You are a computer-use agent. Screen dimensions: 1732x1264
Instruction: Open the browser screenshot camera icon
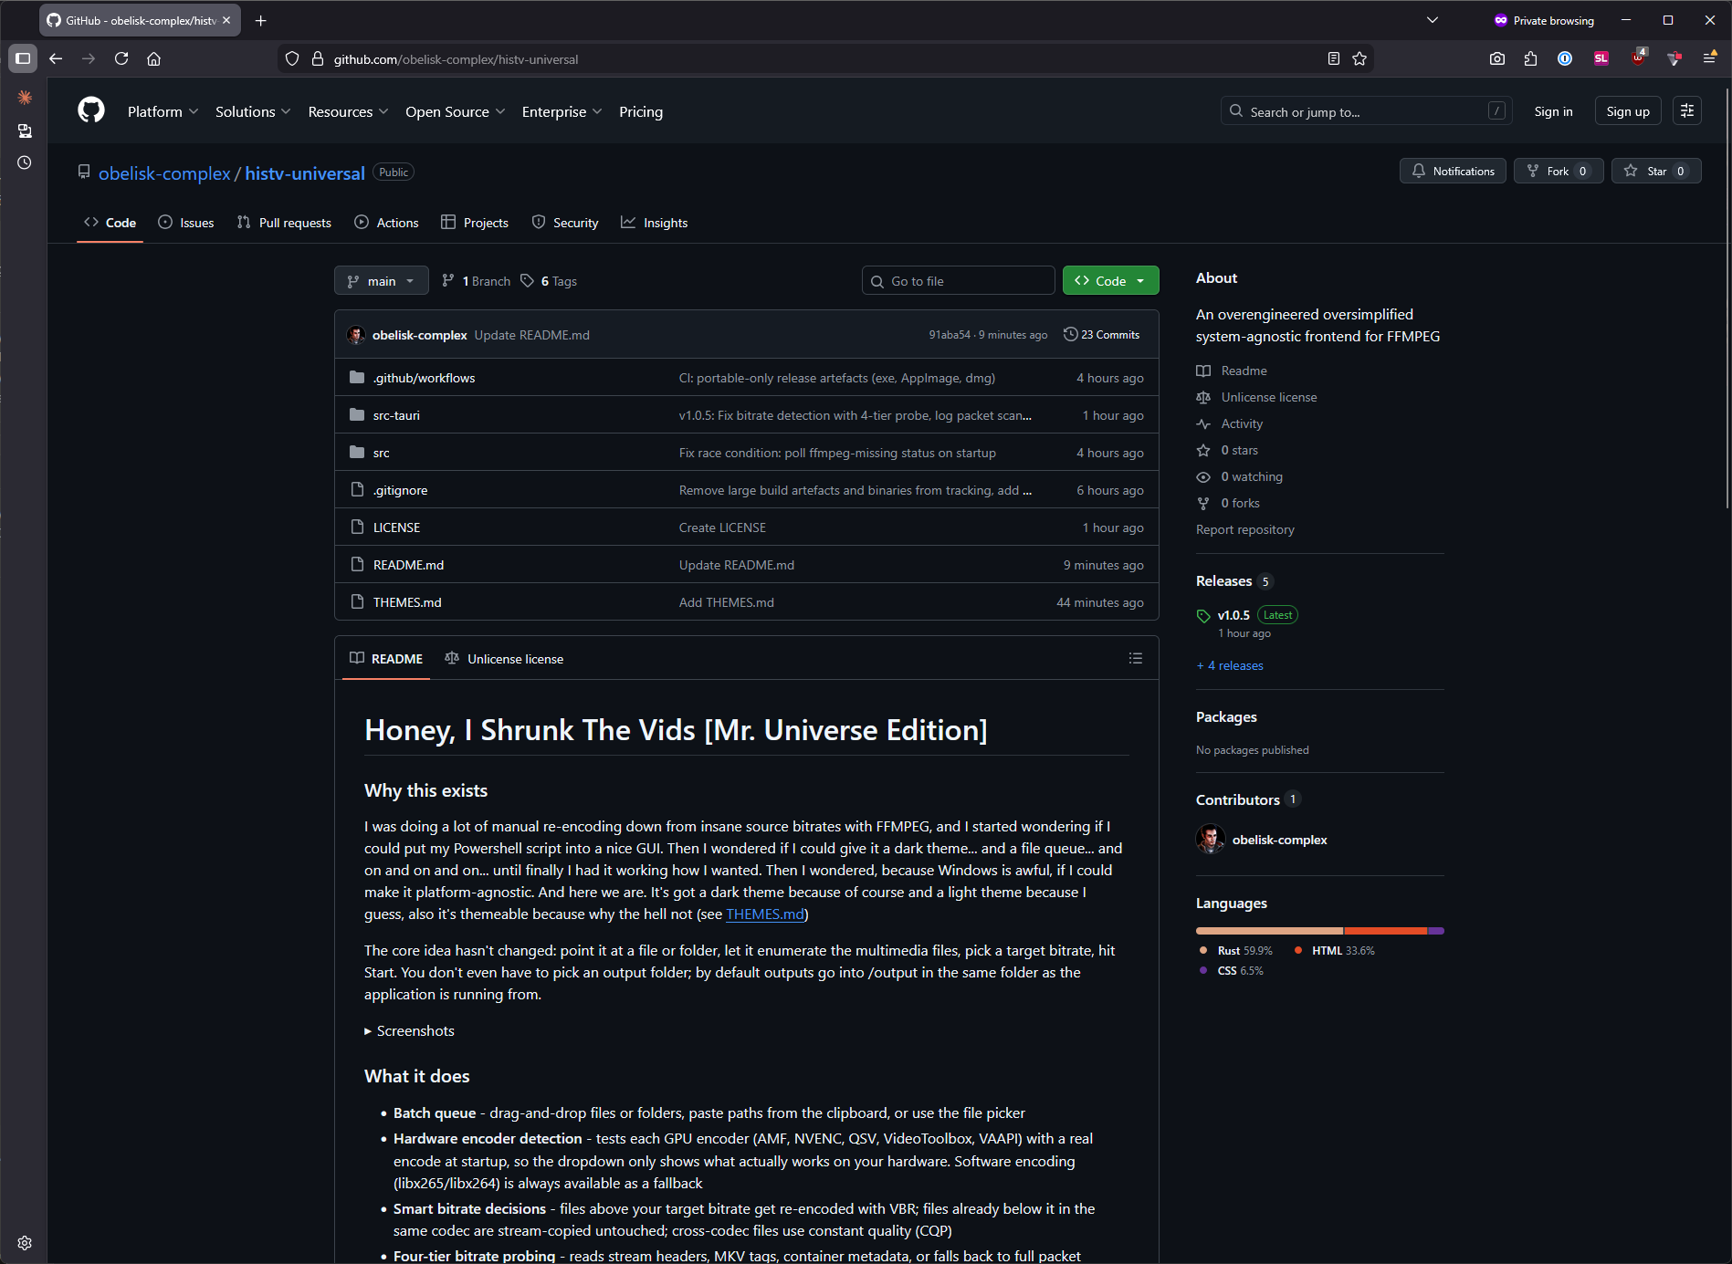tap(1496, 59)
